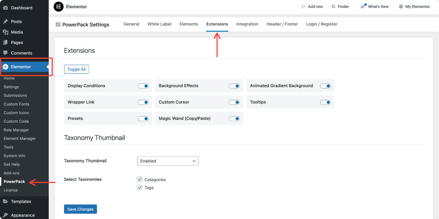Click the Pages icon in sidebar
The image size is (439, 219).
5,43
